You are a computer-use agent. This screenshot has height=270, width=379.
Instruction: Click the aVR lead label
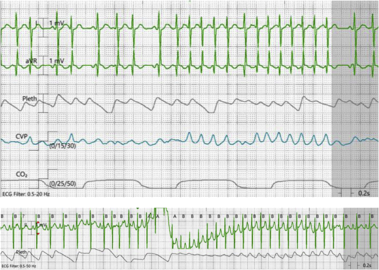pyautogui.click(x=32, y=61)
